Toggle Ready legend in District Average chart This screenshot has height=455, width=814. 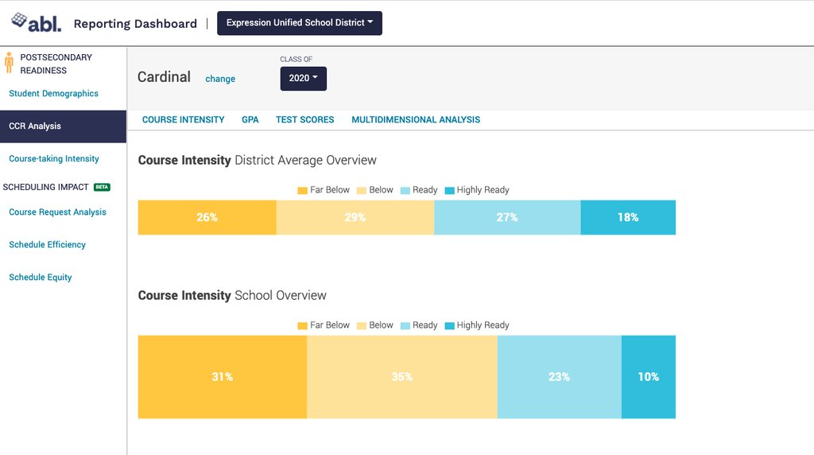point(419,190)
